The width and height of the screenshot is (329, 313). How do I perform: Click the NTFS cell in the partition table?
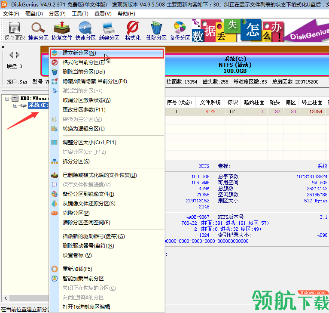210,112
